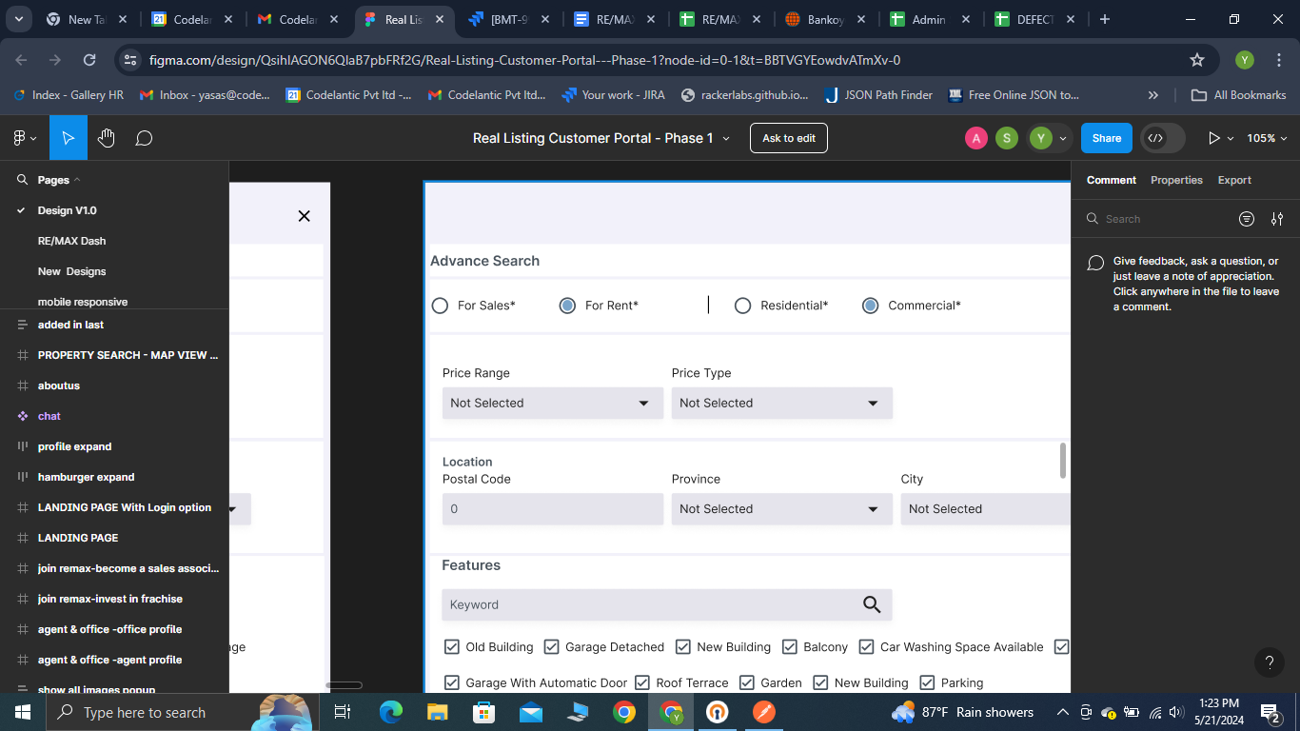Viewport: 1300px width, 731px height.
Task: Open the help question mark button
Action: (x=1269, y=662)
